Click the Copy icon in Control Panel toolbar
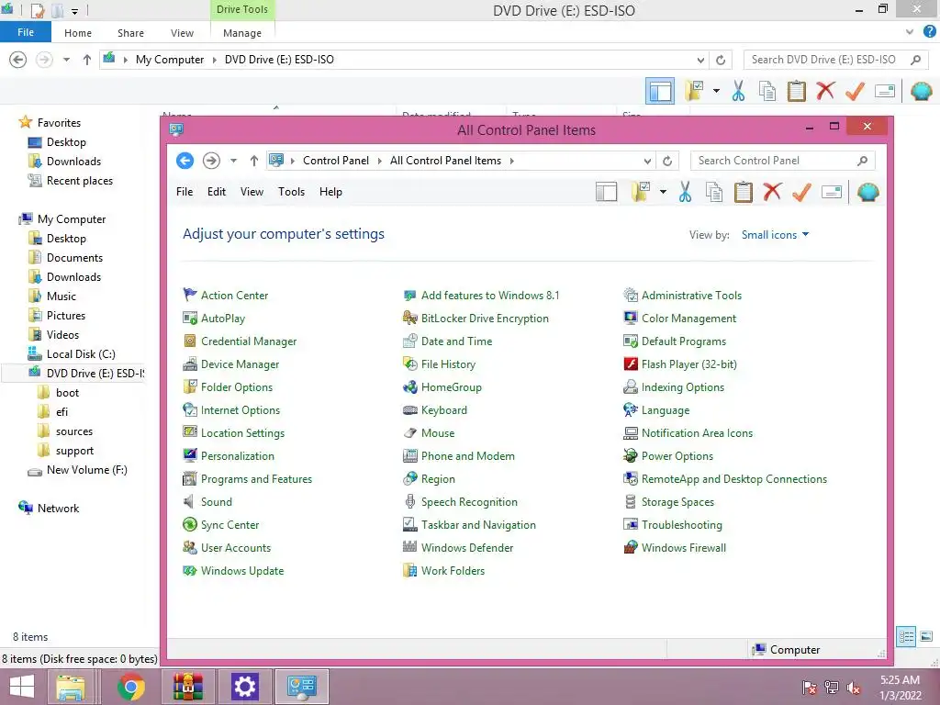 point(714,192)
